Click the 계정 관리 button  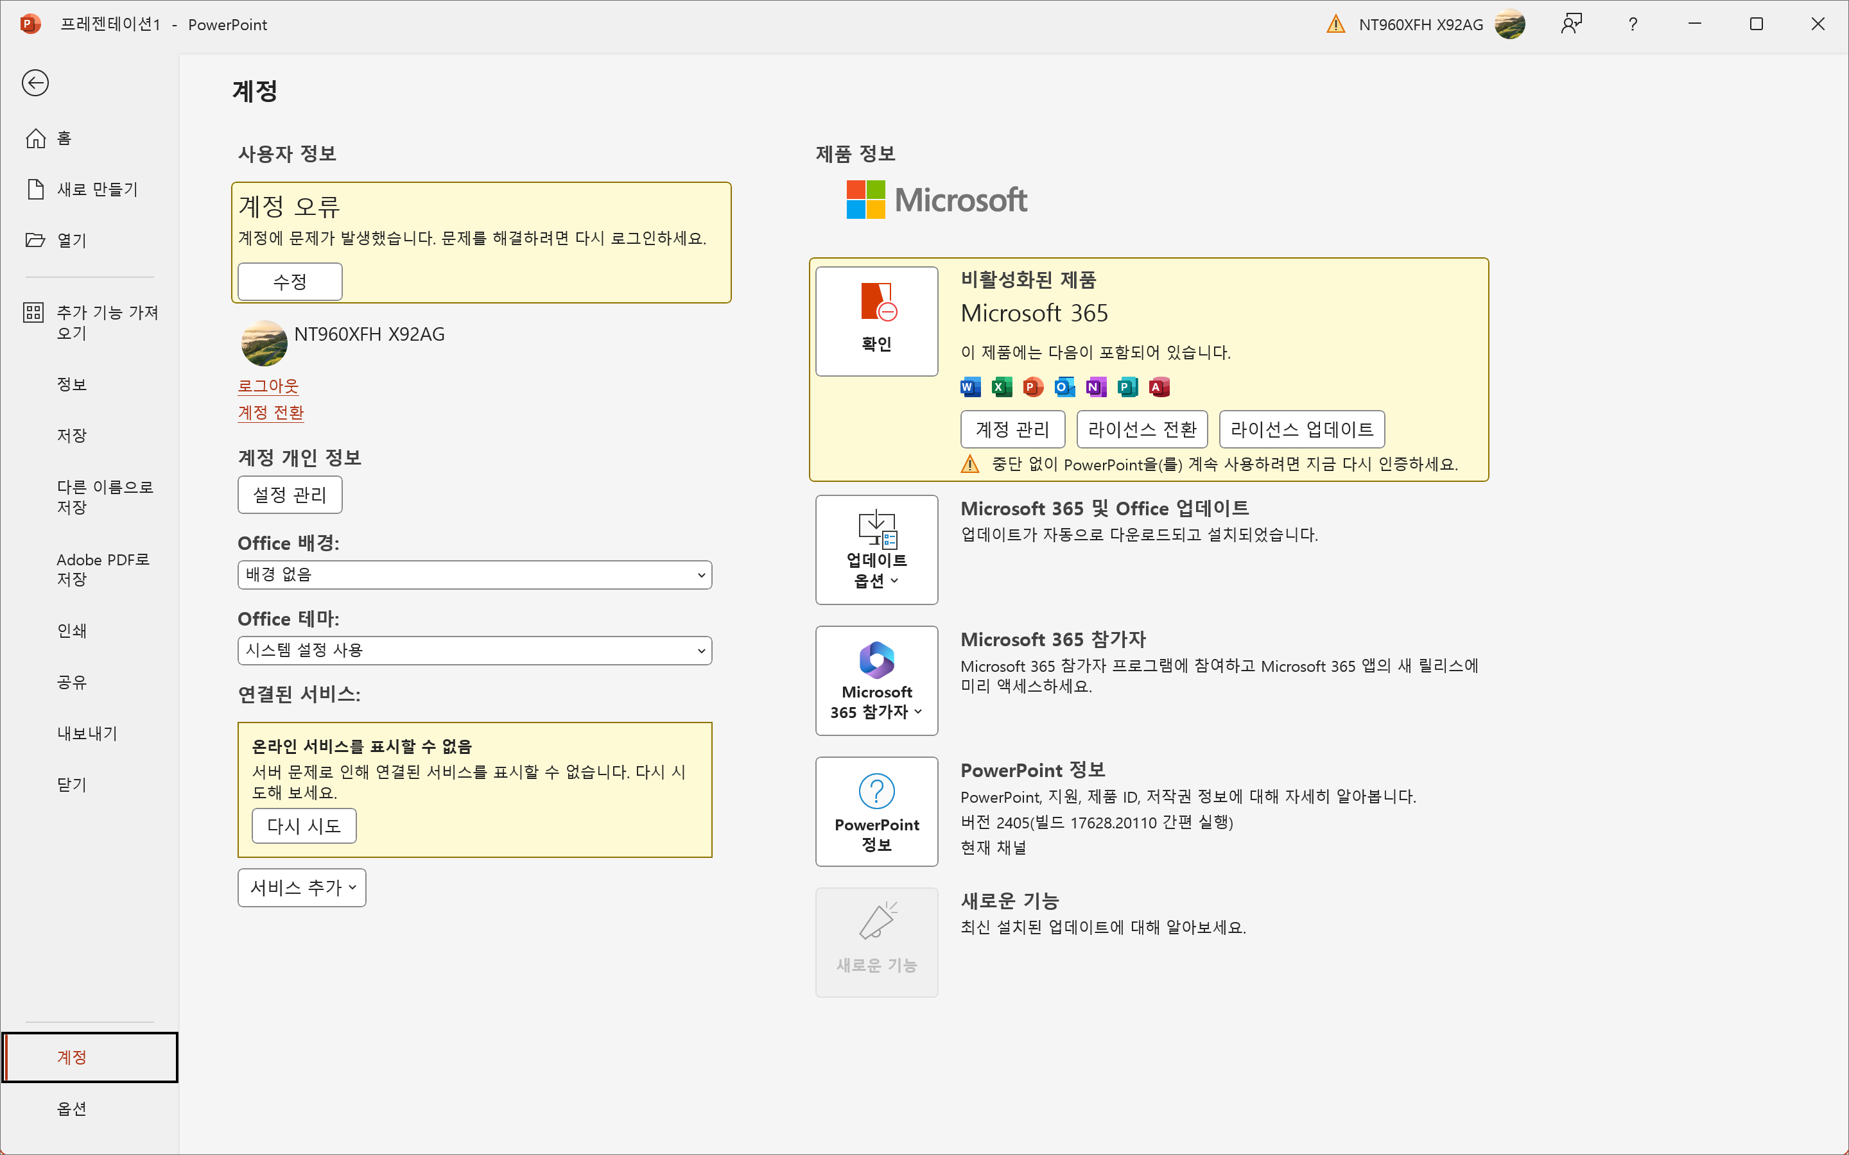(1012, 429)
